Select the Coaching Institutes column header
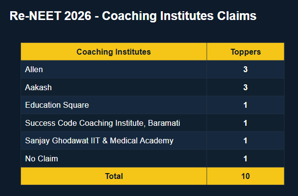This screenshot has width=298, height=196. coord(114,52)
